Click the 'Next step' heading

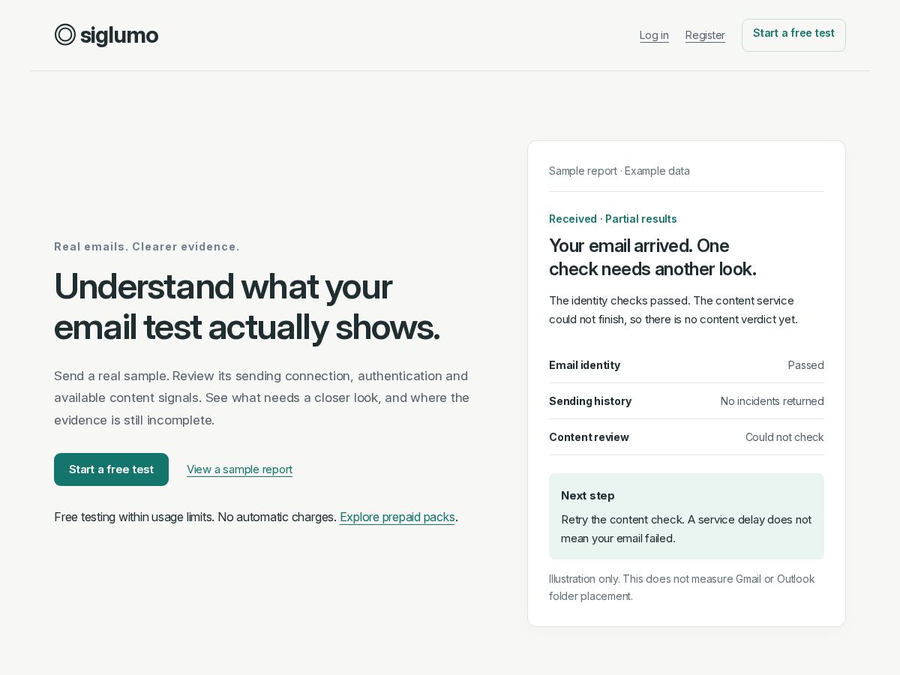[x=588, y=496]
